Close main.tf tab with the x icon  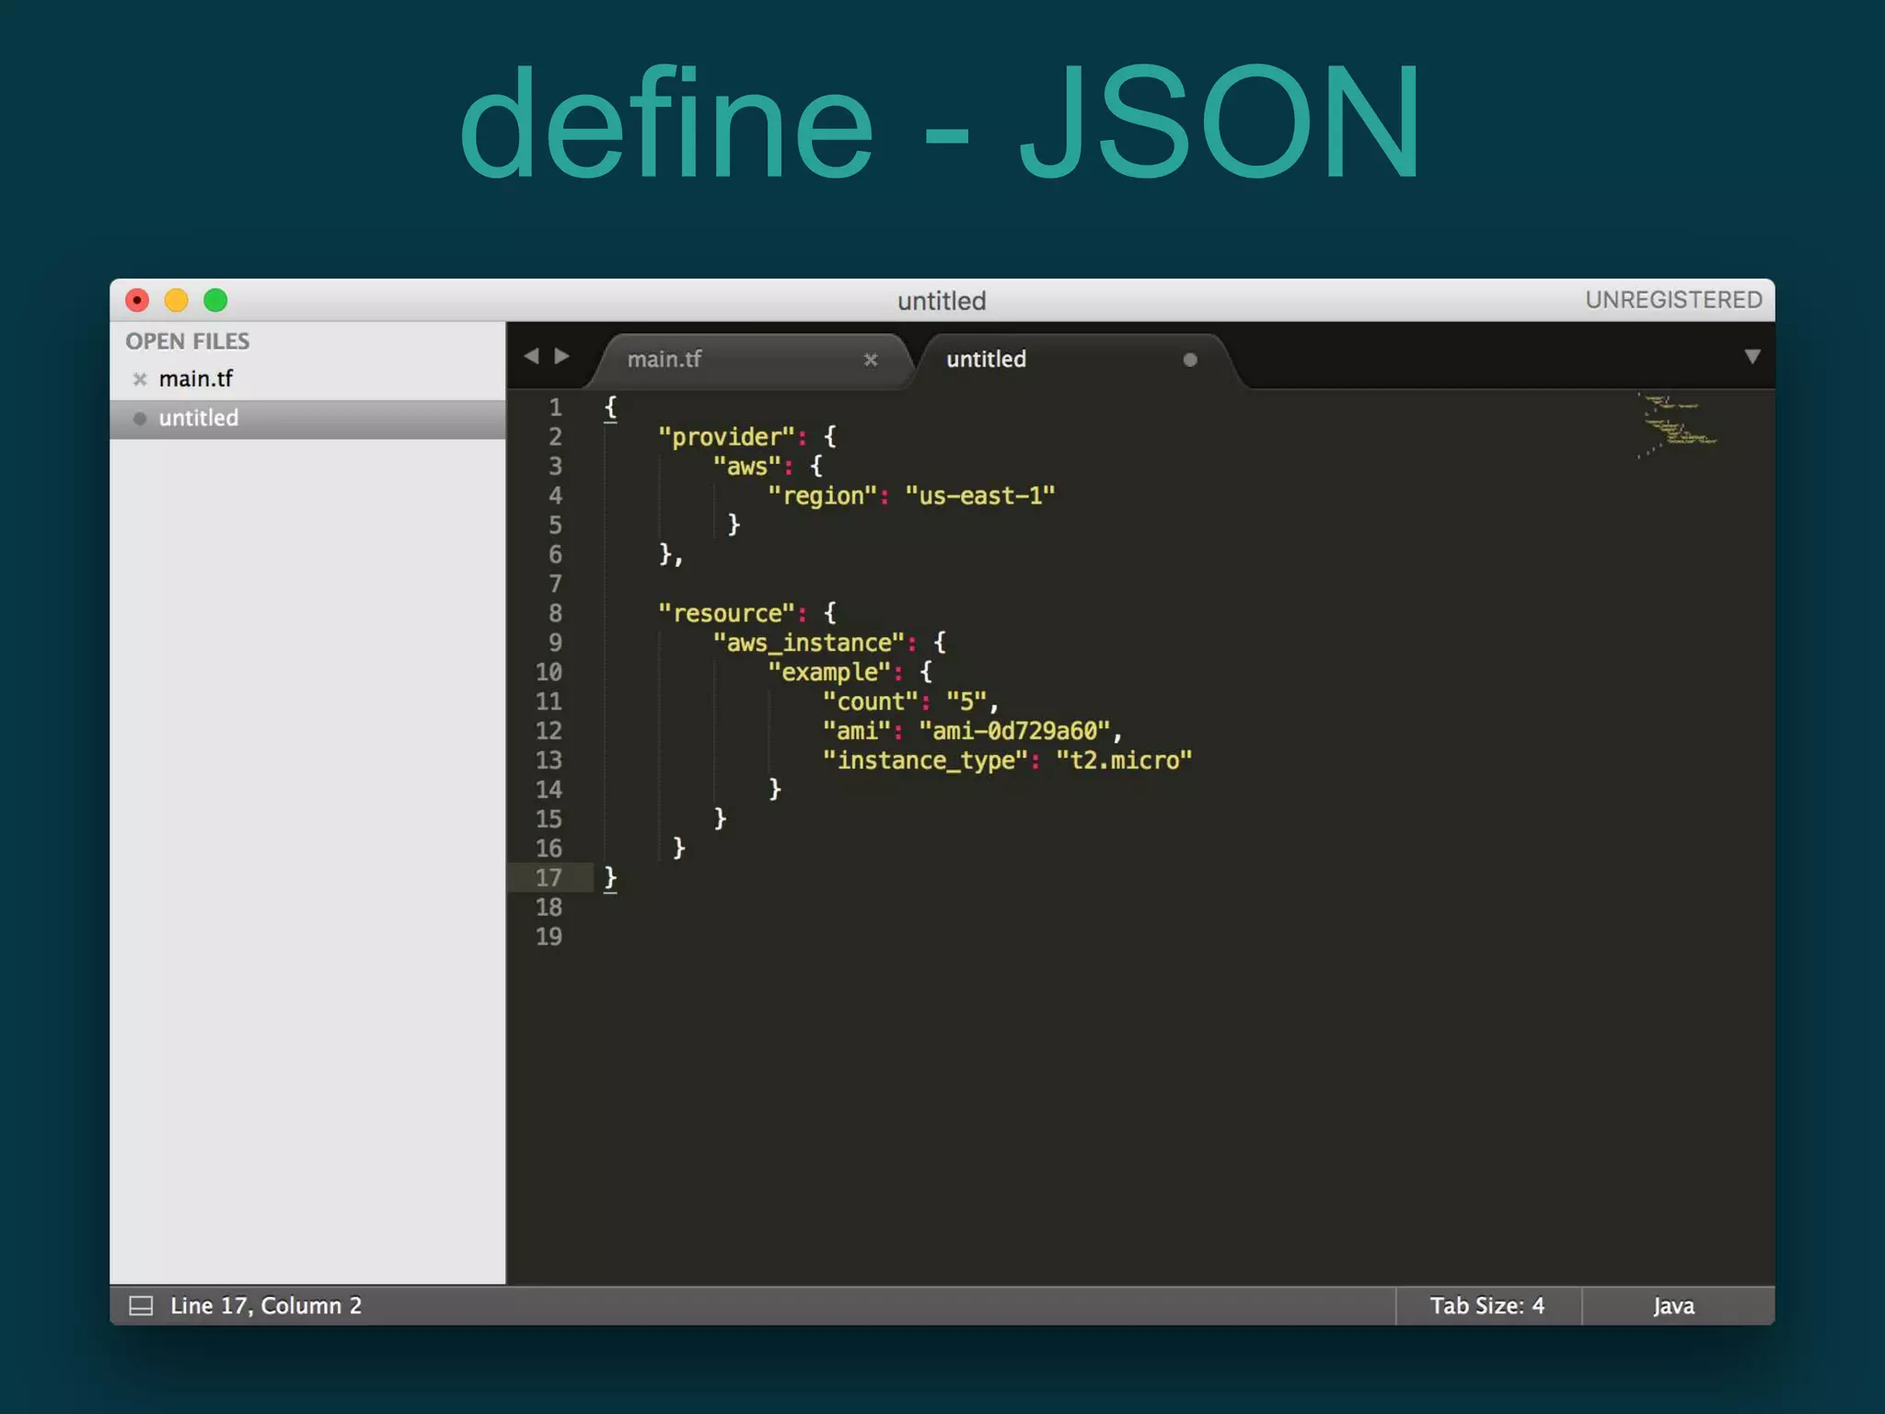tap(871, 360)
